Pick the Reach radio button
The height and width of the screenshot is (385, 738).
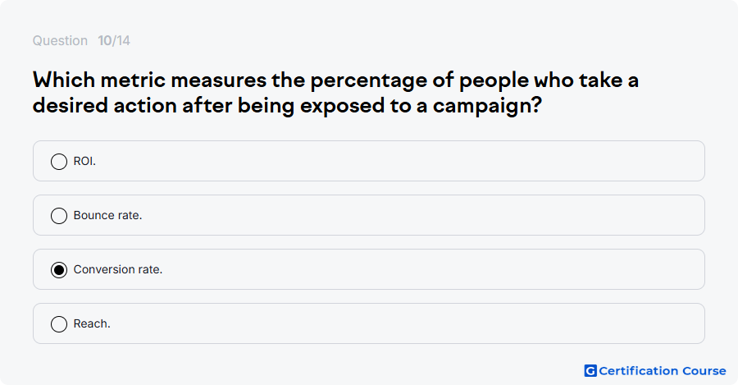pyautogui.click(x=59, y=324)
